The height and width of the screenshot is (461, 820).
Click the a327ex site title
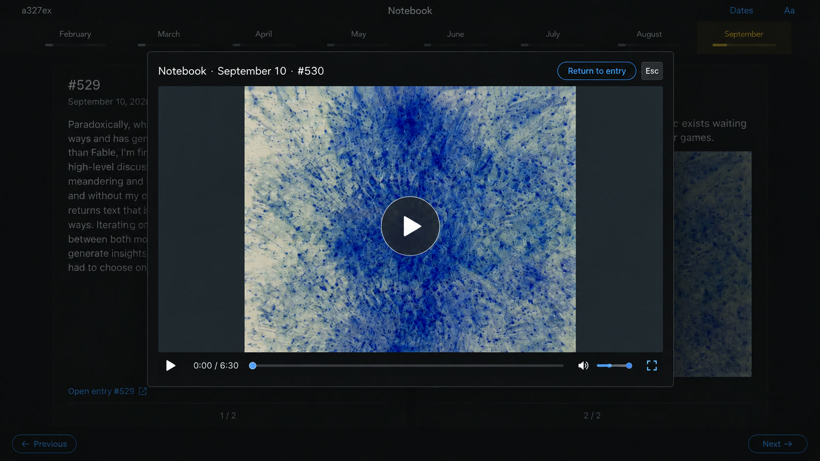point(36,10)
